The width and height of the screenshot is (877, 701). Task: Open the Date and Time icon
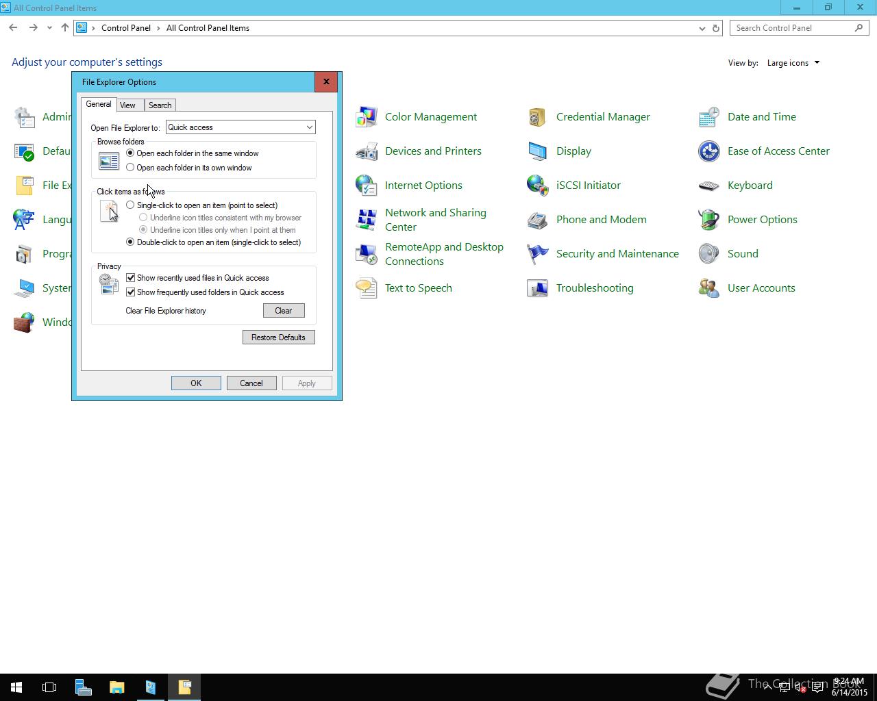click(x=709, y=117)
